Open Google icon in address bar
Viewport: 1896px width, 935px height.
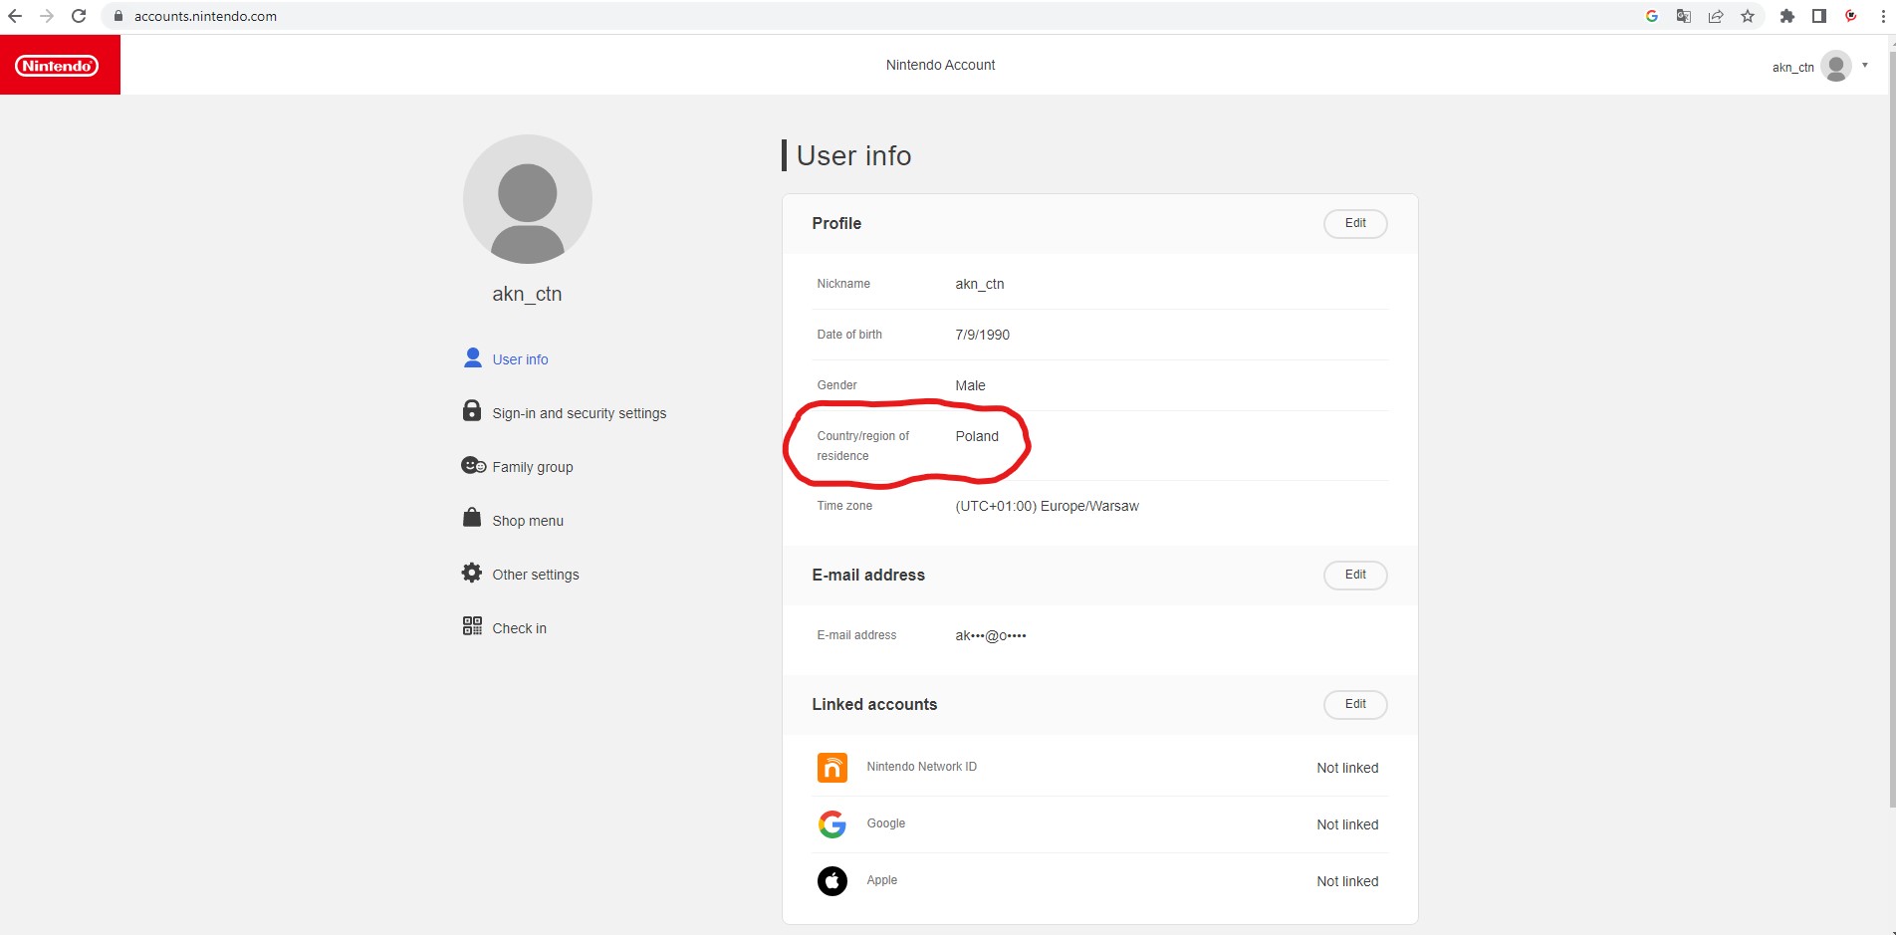click(1652, 16)
